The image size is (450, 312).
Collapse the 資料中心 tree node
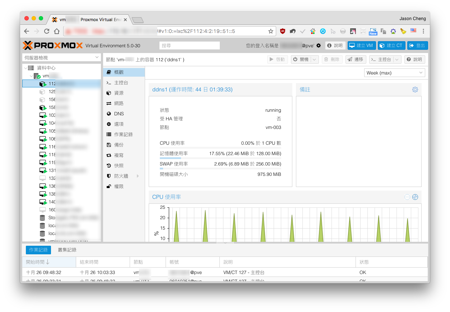[25, 68]
